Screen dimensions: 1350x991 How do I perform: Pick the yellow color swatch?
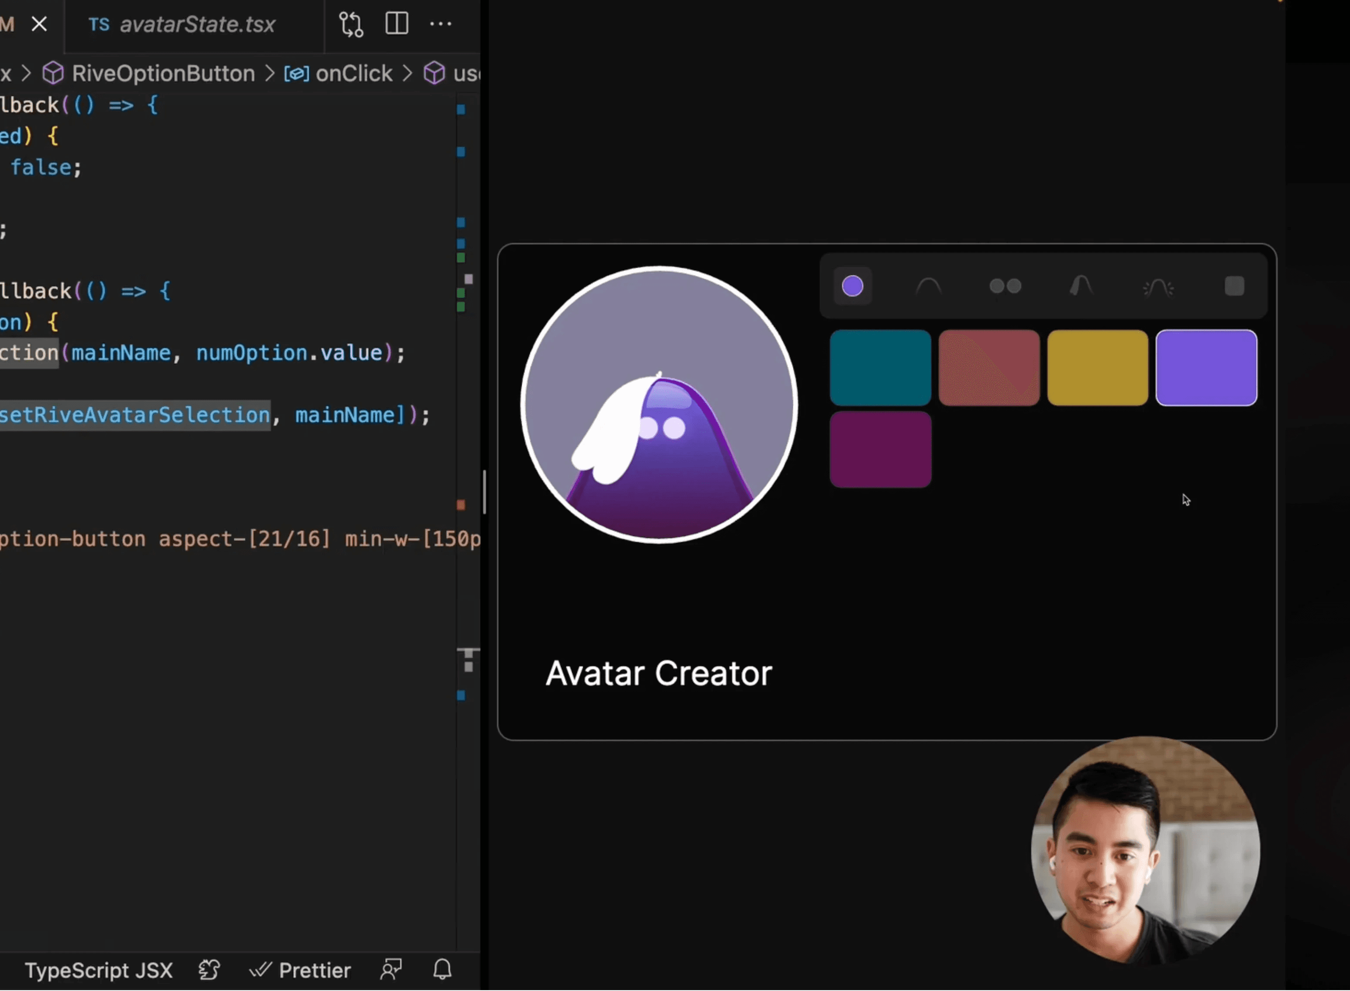coord(1097,368)
